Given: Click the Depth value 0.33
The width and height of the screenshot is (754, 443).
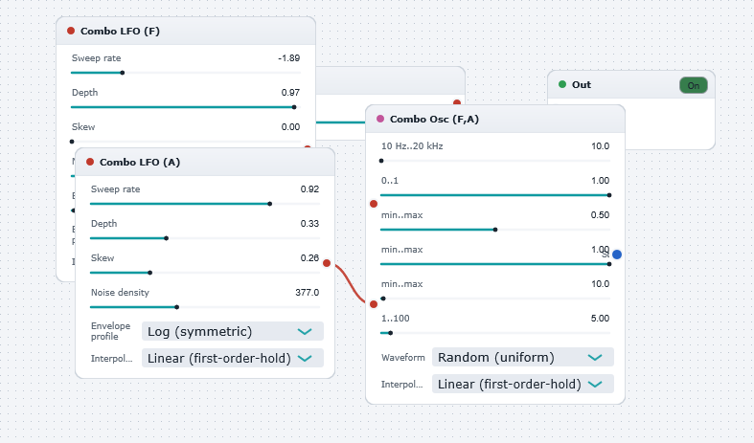Looking at the screenshot, I should pyautogui.click(x=309, y=224).
